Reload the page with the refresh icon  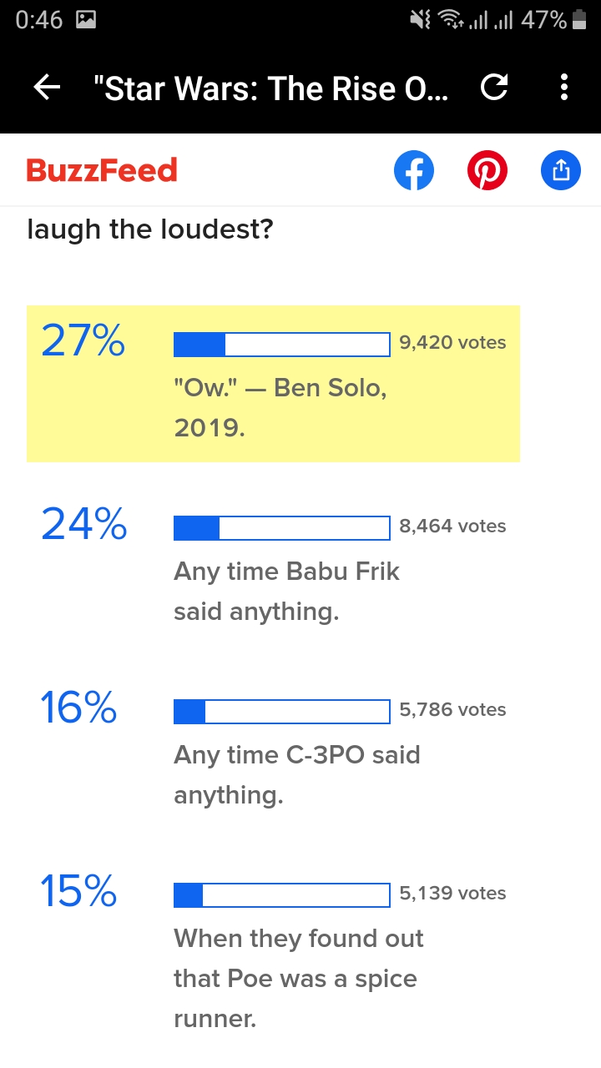pyautogui.click(x=494, y=88)
